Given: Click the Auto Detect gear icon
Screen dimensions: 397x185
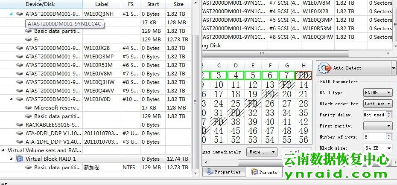Looking at the screenshot, I should click(x=326, y=68).
